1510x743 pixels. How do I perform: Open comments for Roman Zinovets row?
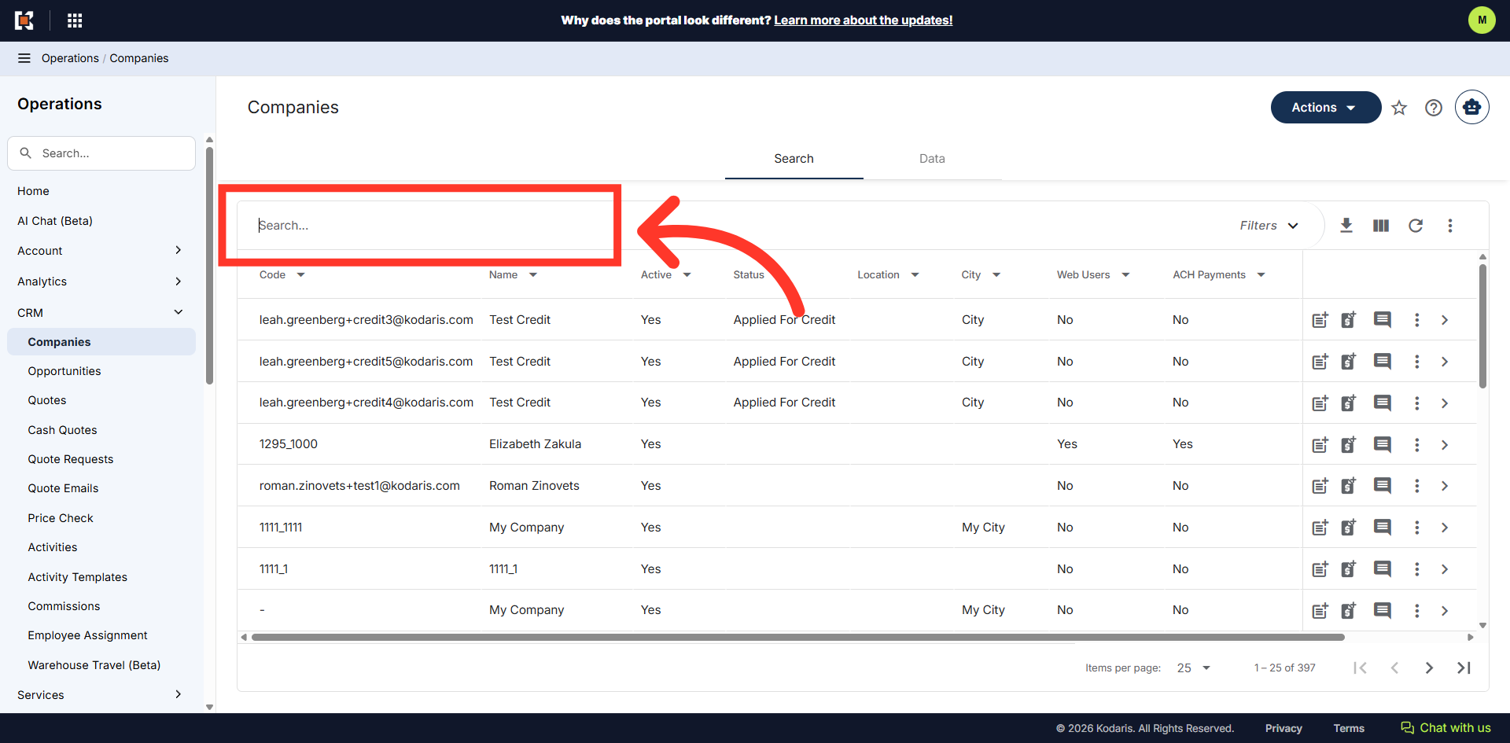(x=1383, y=486)
